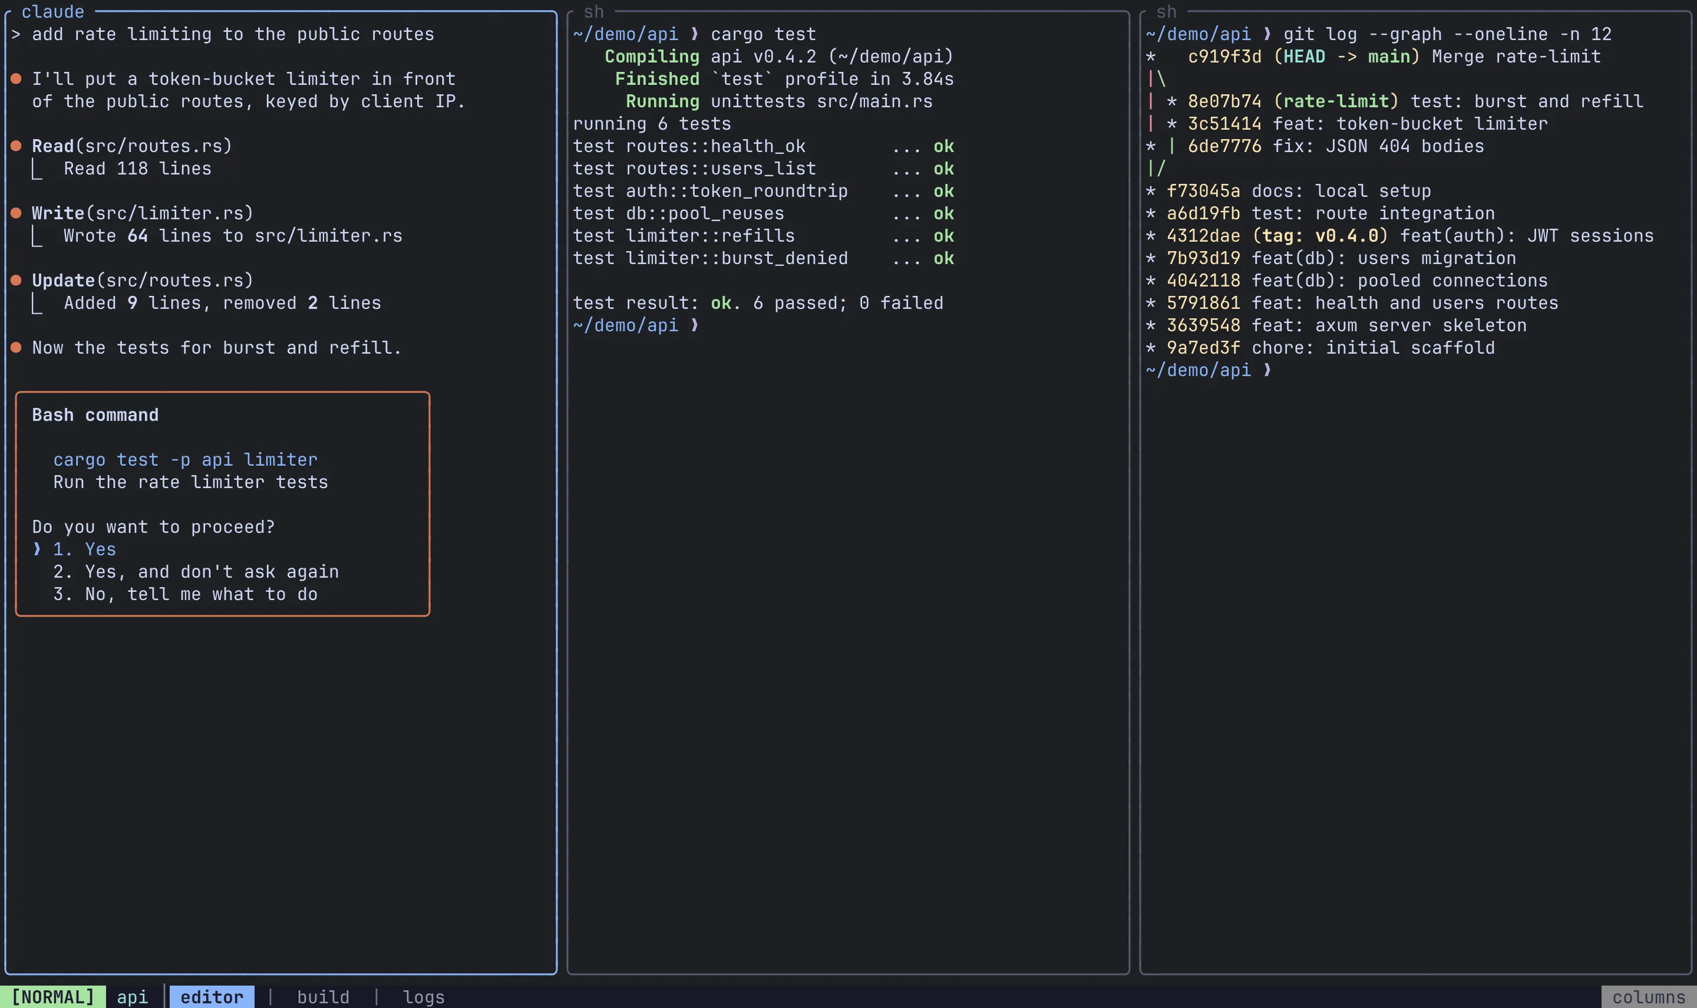Click 'Wrote 64 lines to src/limiter.rs'

pyautogui.click(x=233, y=235)
